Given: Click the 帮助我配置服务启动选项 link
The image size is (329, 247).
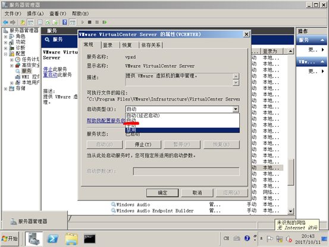Looking at the screenshot, I should coord(106,120).
